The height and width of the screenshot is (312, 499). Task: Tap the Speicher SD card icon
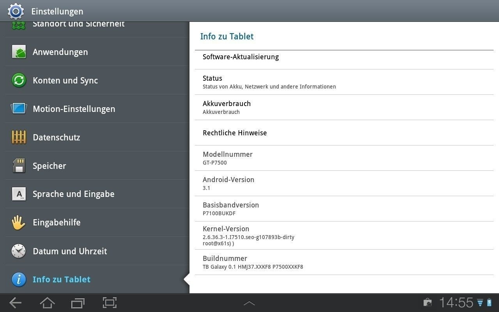(x=19, y=166)
